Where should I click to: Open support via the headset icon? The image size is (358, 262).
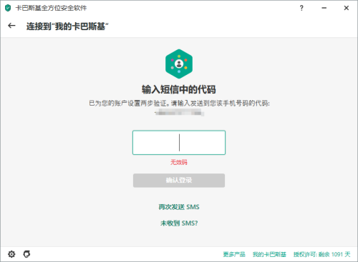point(26,254)
